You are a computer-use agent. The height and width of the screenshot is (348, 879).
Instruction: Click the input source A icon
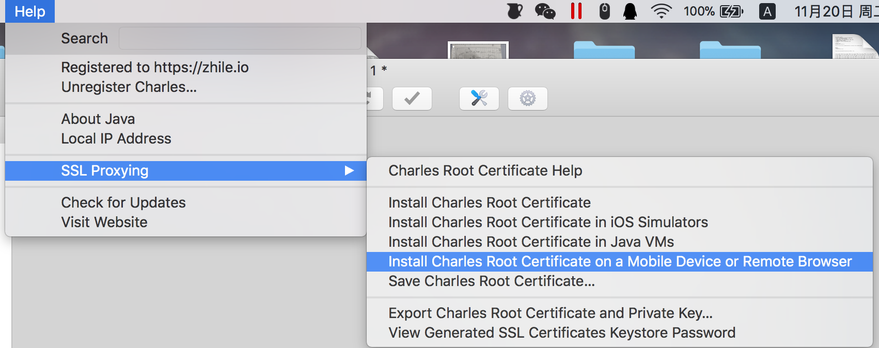[x=767, y=11]
